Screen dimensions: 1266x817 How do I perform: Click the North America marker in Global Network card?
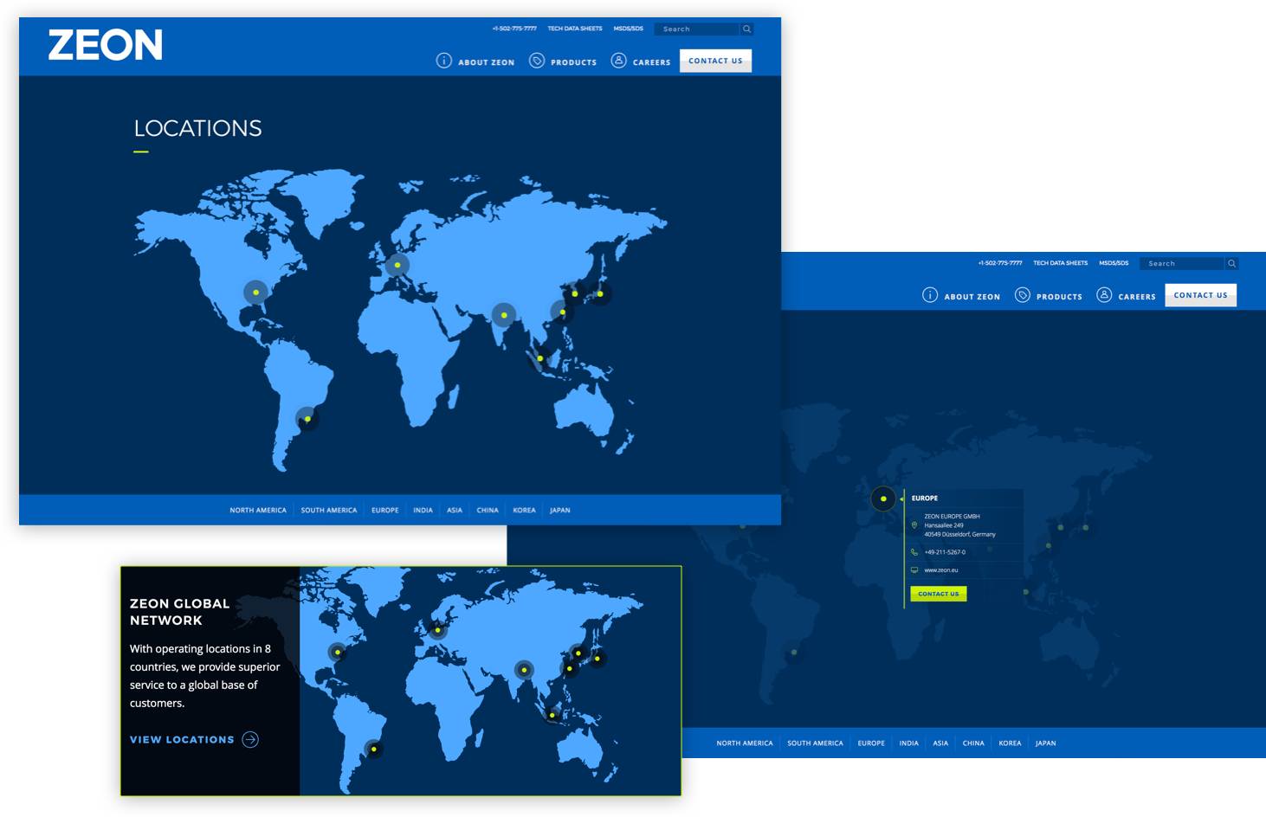click(338, 652)
